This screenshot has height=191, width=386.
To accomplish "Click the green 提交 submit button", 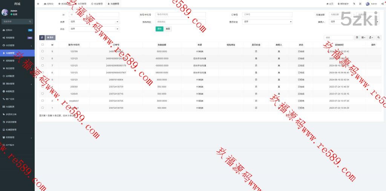I will click(x=159, y=29).
